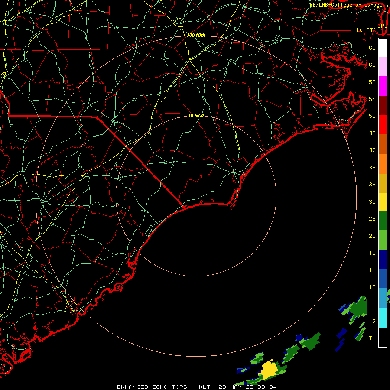The height and width of the screenshot is (390, 390).
Task: Pick the bright red legend swatch
Action: coord(383,125)
